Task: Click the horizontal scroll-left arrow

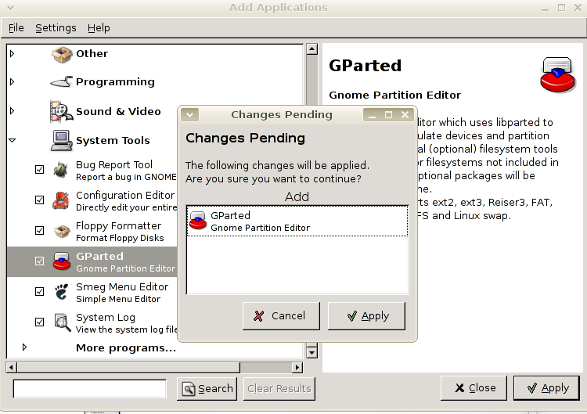Action: tap(12, 368)
